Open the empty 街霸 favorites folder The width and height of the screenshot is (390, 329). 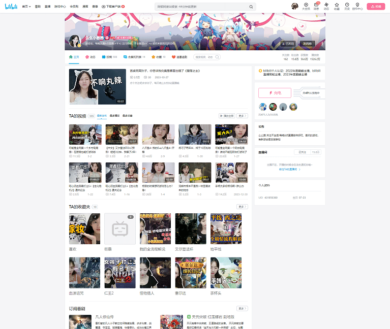tap(120, 228)
